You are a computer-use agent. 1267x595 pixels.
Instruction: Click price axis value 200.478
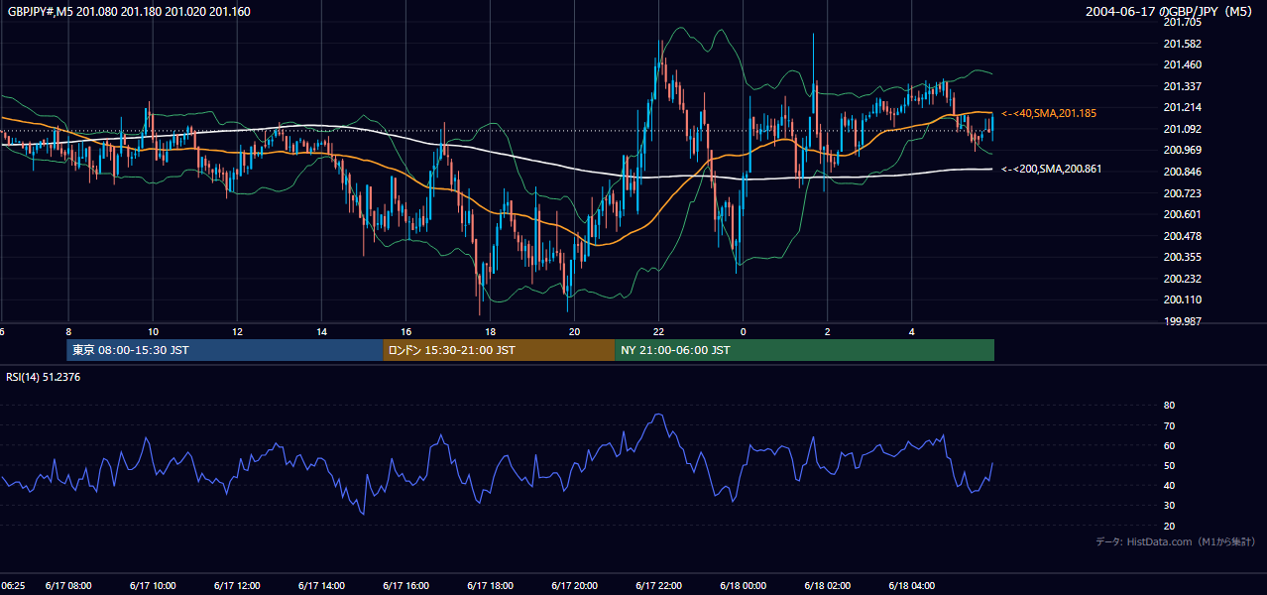(1182, 236)
